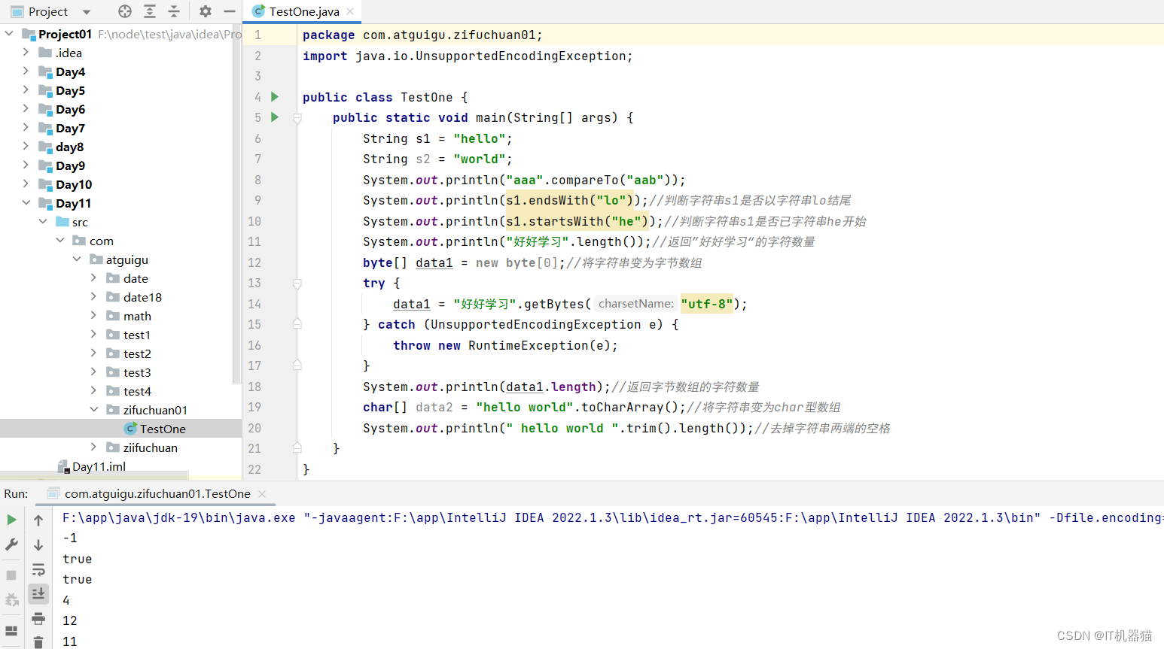The width and height of the screenshot is (1164, 649).
Task: Close the TestOne run tab
Action: point(262,494)
